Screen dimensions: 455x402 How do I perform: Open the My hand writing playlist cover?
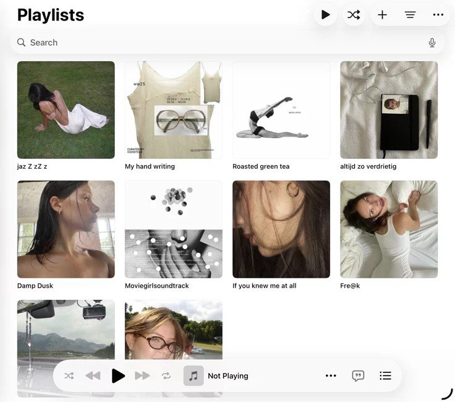tap(174, 109)
